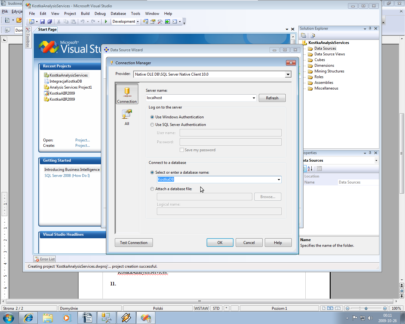Switch to the Start Page tab
Screen dimensions: 405x324
[x=47, y=29]
